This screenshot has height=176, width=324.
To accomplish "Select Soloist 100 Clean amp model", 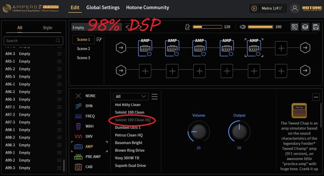I will [x=130, y=112].
